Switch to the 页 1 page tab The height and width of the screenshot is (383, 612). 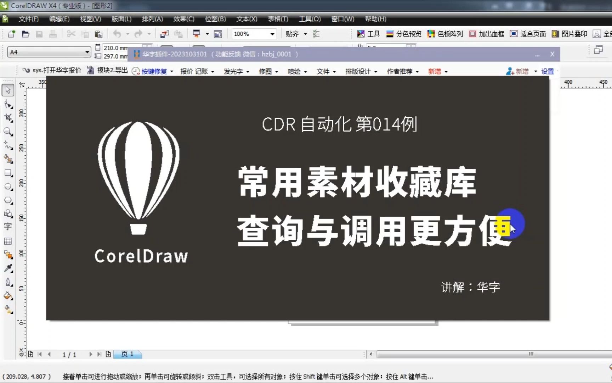127,354
